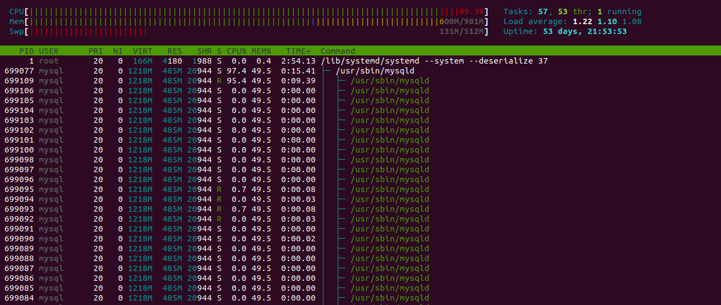This screenshot has height=305, width=721.
Task: Sort processes by the PID column header
Action: tap(26, 51)
